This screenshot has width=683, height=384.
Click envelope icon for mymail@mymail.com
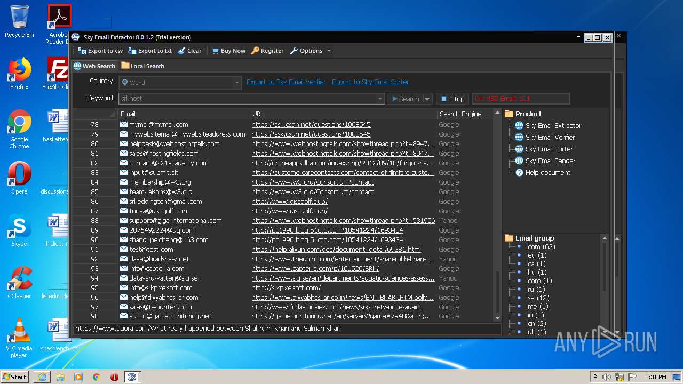point(124,124)
